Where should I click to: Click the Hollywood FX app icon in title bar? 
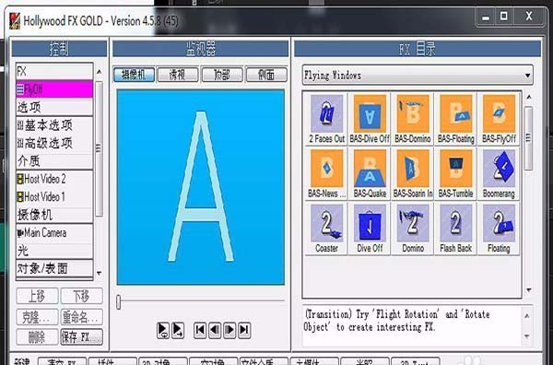[15, 21]
